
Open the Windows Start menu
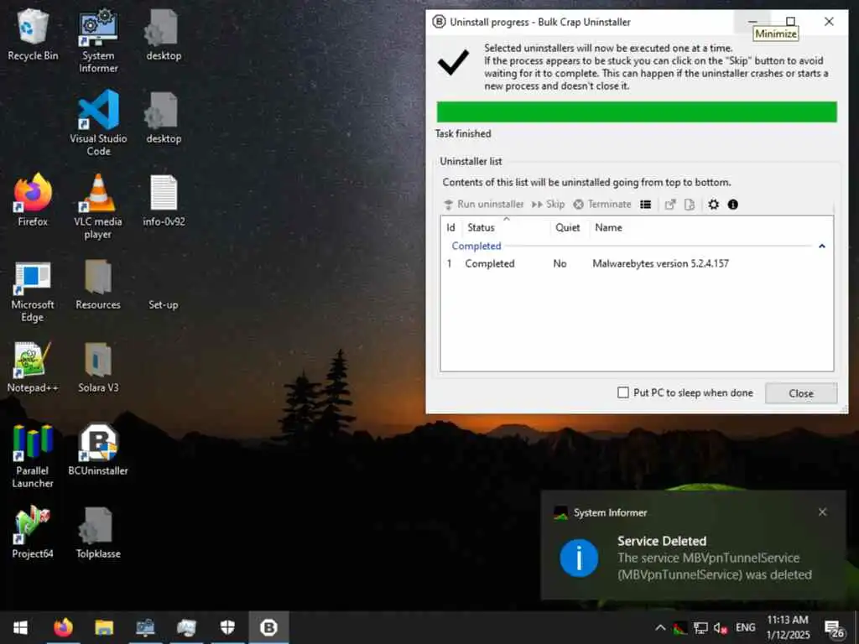point(20,627)
